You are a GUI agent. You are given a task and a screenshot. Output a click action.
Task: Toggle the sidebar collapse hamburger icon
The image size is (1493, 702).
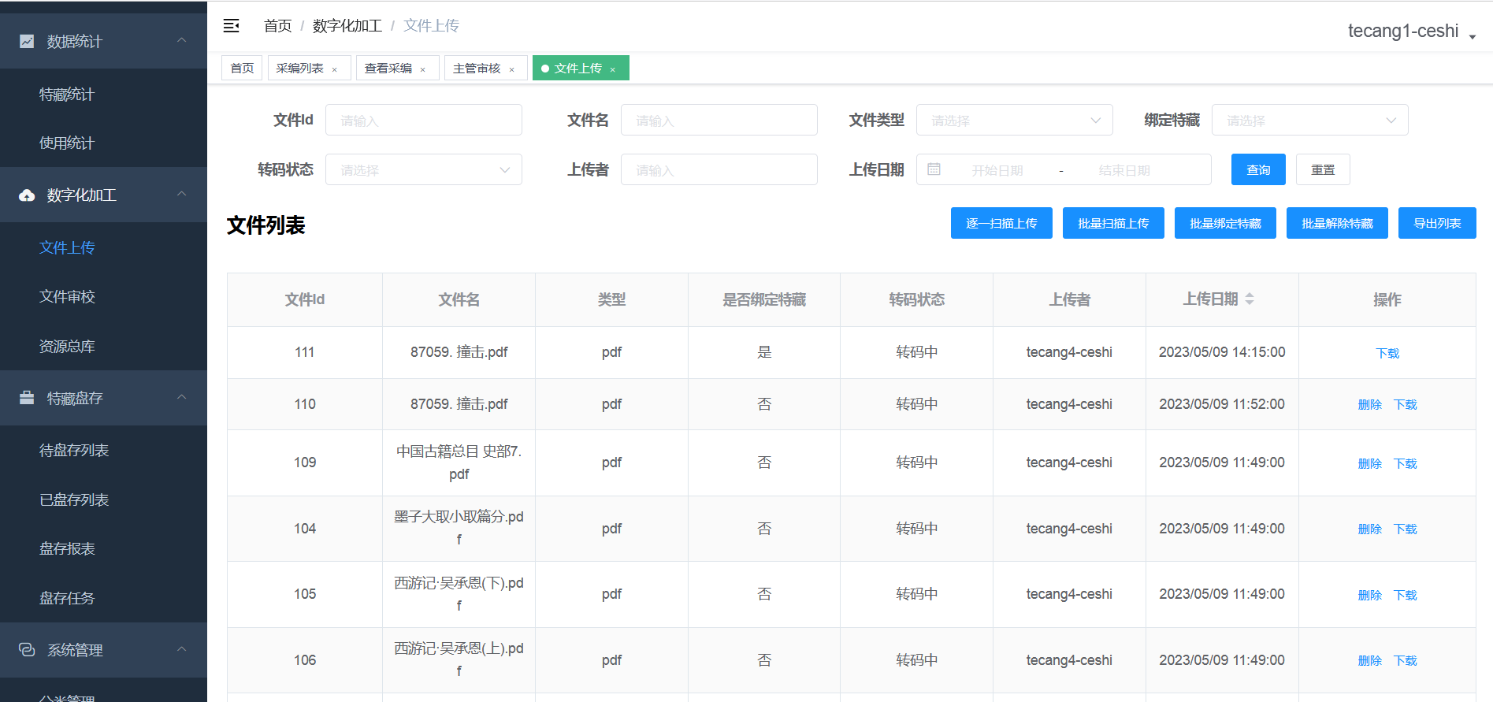click(x=232, y=26)
